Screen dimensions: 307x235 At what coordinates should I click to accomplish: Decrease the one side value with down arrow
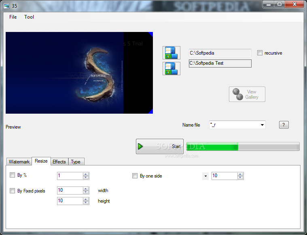coord(240,178)
